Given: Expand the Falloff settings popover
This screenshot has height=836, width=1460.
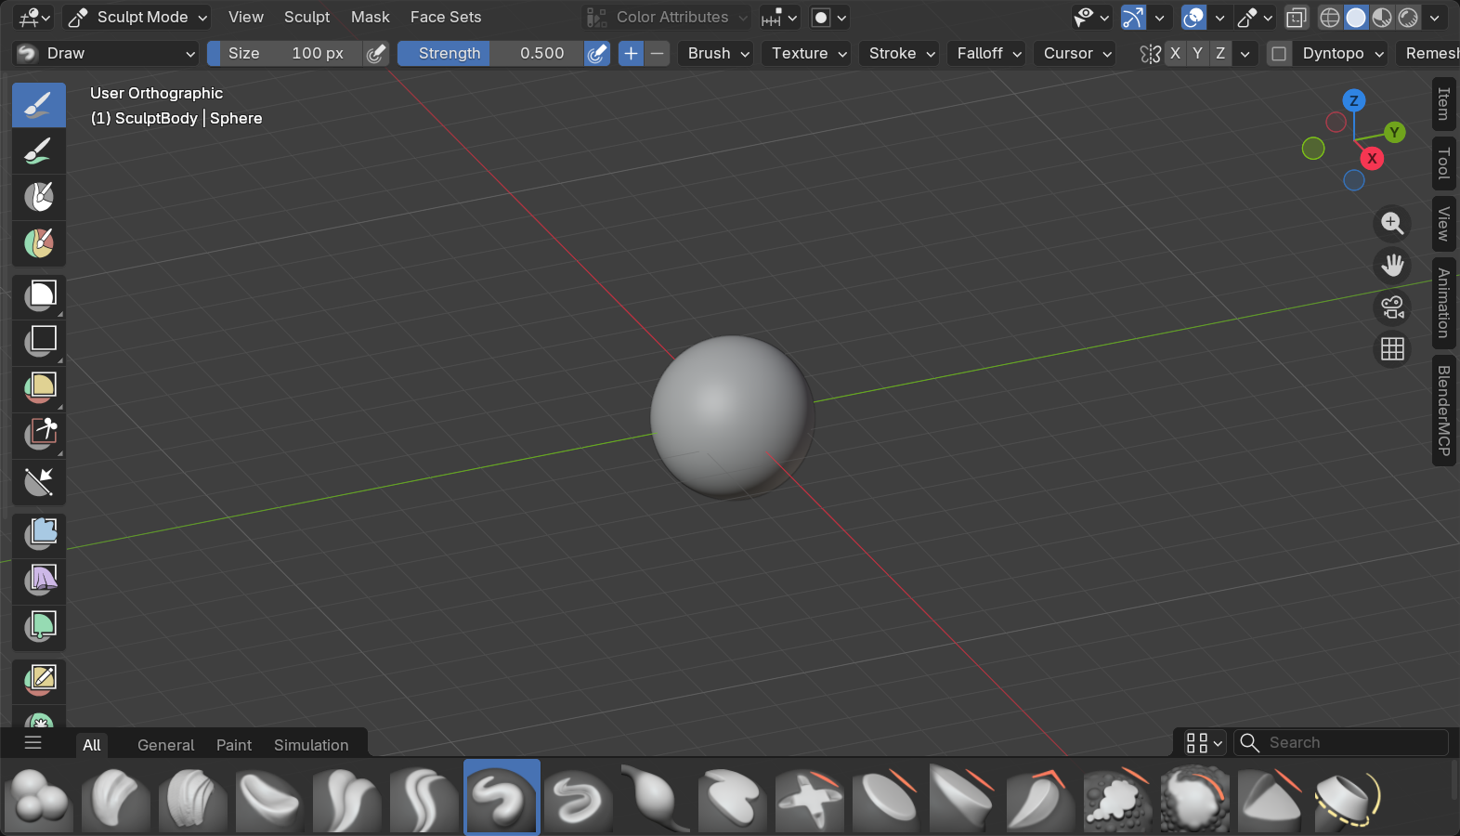Looking at the screenshot, I should point(988,54).
